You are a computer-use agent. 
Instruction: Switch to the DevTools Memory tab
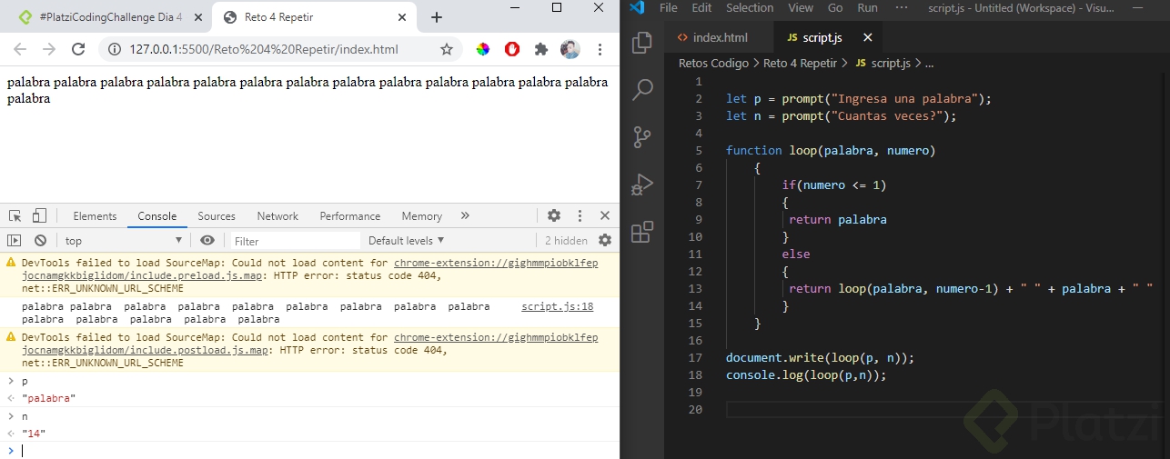click(x=422, y=216)
